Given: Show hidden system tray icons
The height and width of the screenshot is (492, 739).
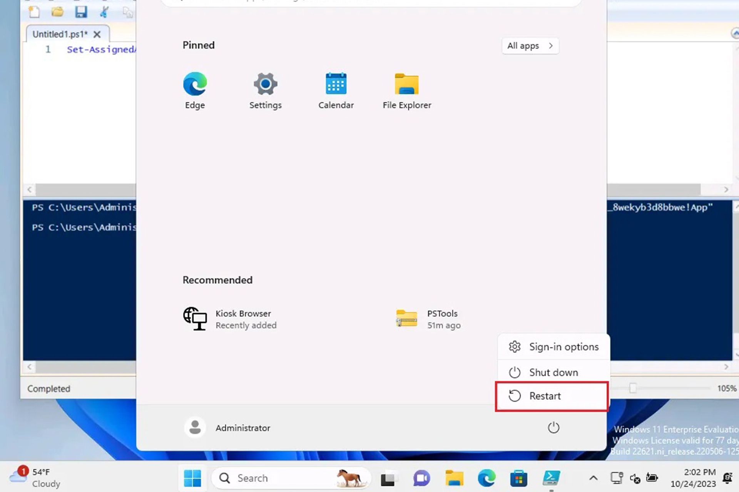Looking at the screenshot, I should [x=594, y=478].
